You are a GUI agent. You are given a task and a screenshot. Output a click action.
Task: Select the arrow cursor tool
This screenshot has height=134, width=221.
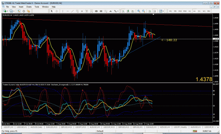pyautogui.click(x=52, y=11)
